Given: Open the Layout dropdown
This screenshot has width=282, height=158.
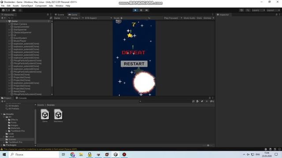Looking at the screenshot, I should 273,10.
